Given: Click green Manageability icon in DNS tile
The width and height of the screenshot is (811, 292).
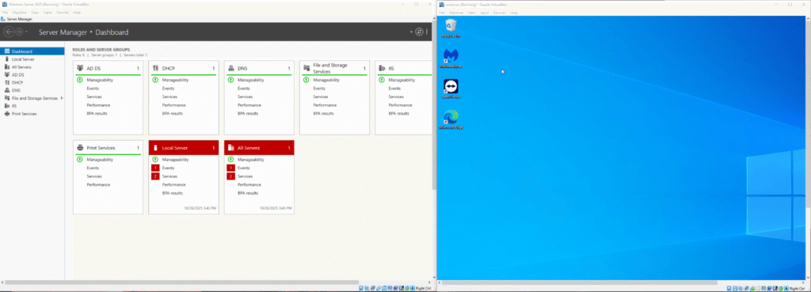Looking at the screenshot, I should [230, 80].
